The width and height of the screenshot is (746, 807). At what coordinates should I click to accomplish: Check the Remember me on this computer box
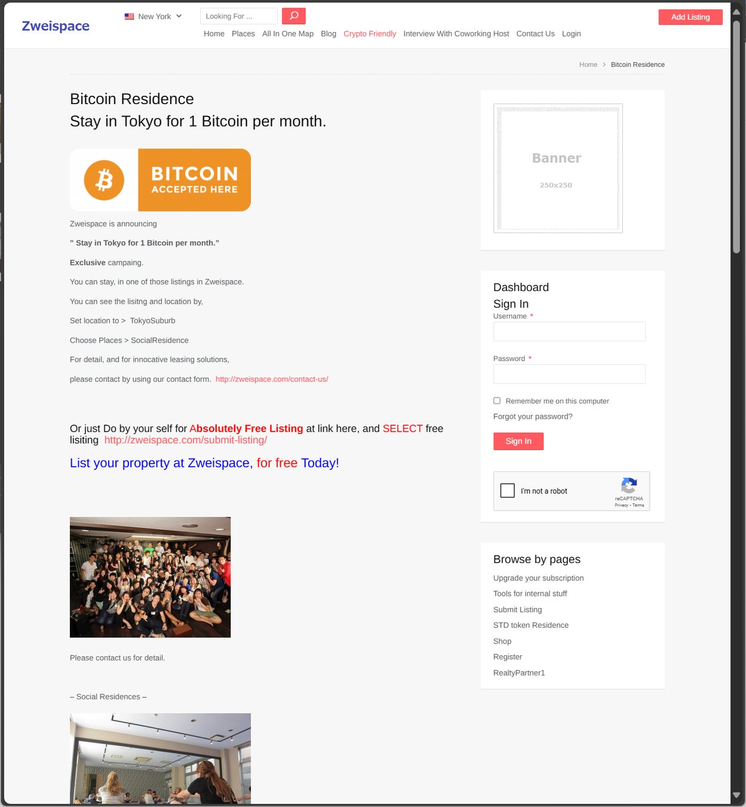(x=496, y=401)
